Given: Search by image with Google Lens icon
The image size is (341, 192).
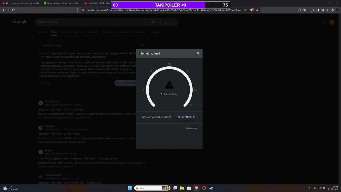Looking at the screenshot, I should [167, 22].
